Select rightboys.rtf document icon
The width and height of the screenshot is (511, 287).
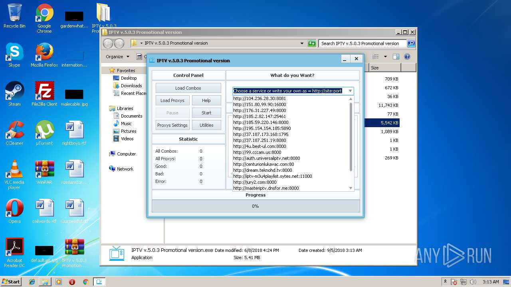(74, 133)
